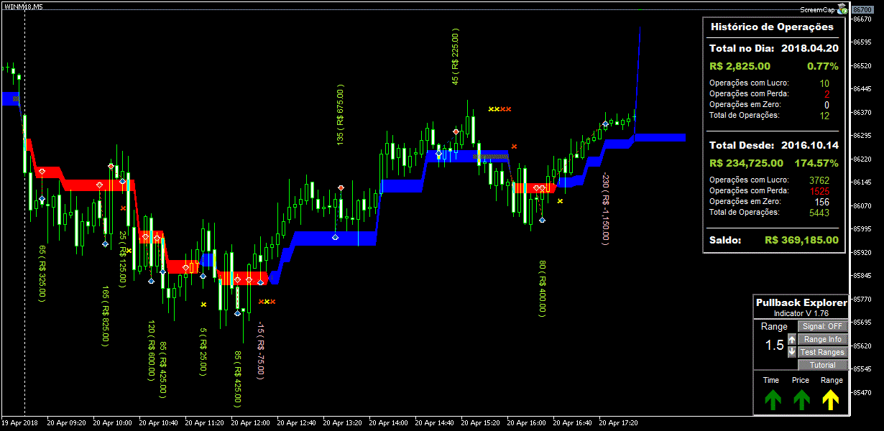
Task: Click the 165 (R$ 825.00) trade label
Action: (105, 316)
